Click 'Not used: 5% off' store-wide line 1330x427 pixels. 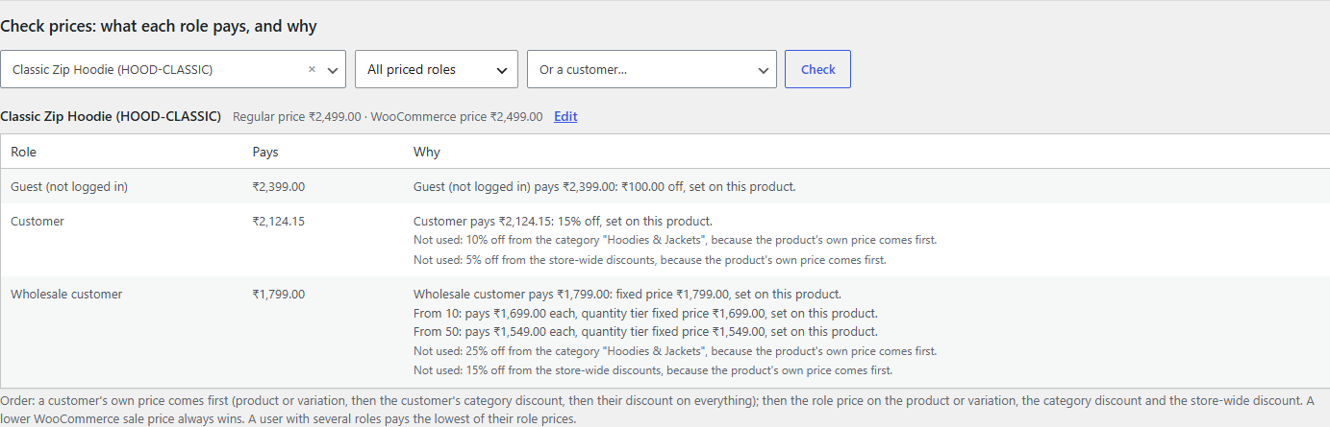(x=650, y=259)
